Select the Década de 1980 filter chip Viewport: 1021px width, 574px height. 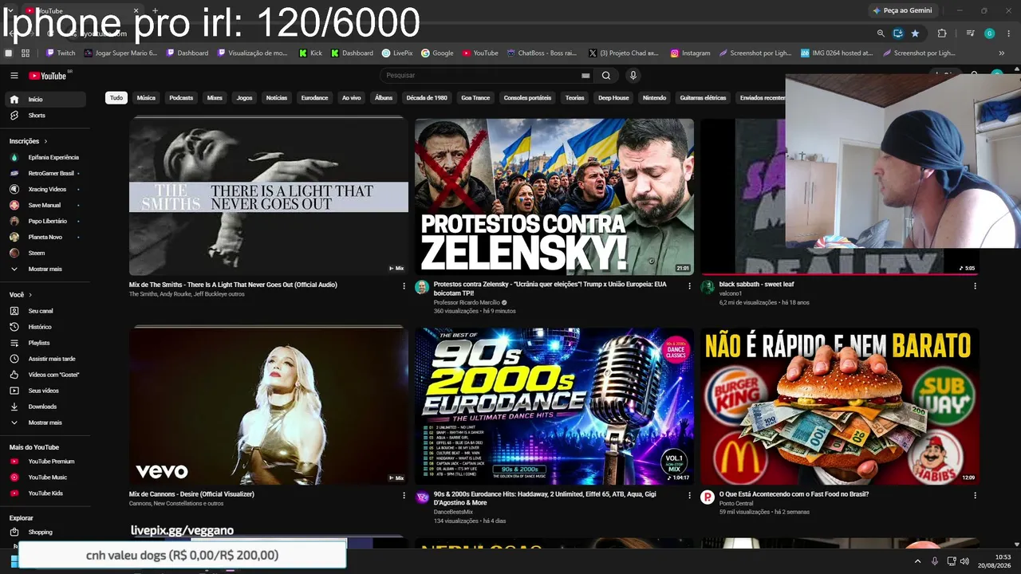tap(427, 98)
